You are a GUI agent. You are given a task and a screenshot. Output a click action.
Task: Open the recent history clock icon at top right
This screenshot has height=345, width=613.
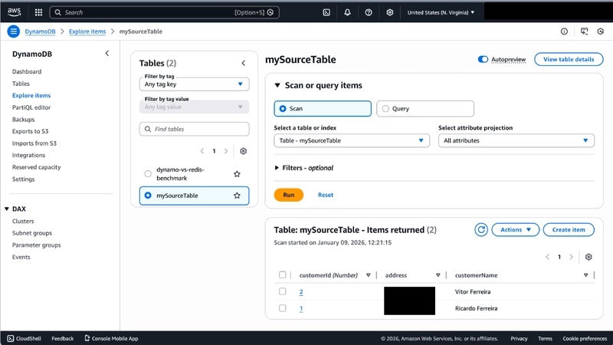601,31
